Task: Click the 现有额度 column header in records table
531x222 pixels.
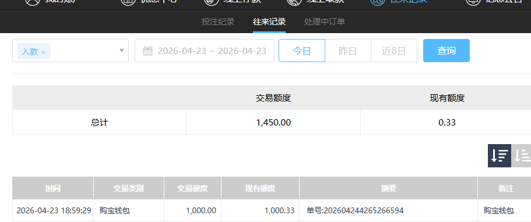Action: click(260, 188)
